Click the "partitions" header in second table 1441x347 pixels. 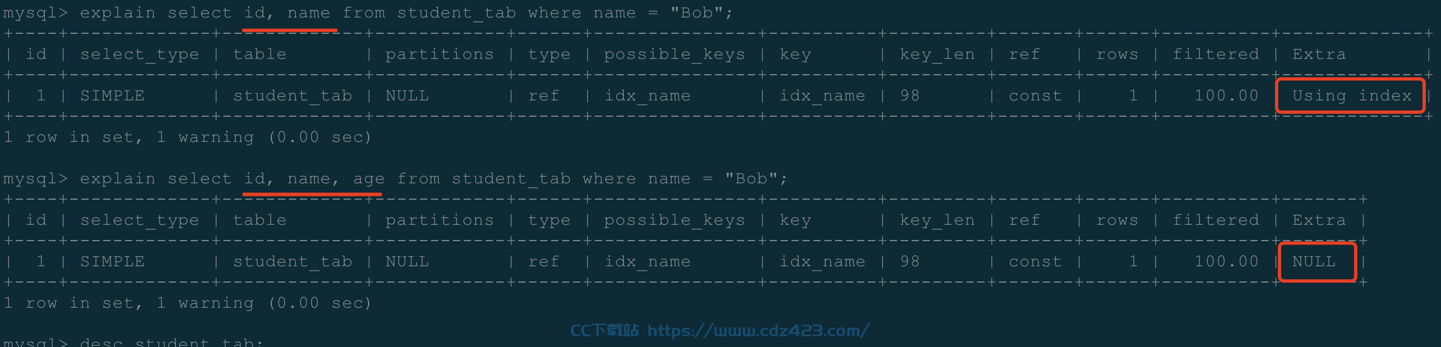[439, 221]
